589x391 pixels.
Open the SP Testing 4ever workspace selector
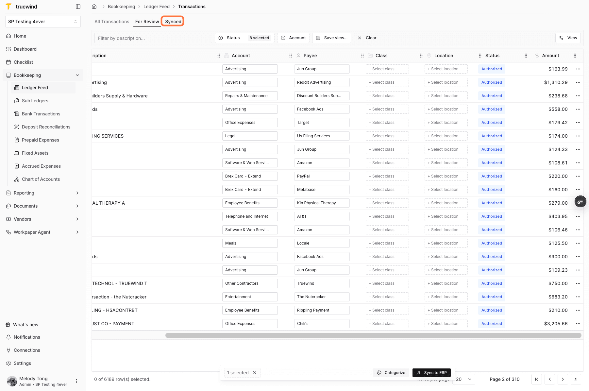point(43,22)
